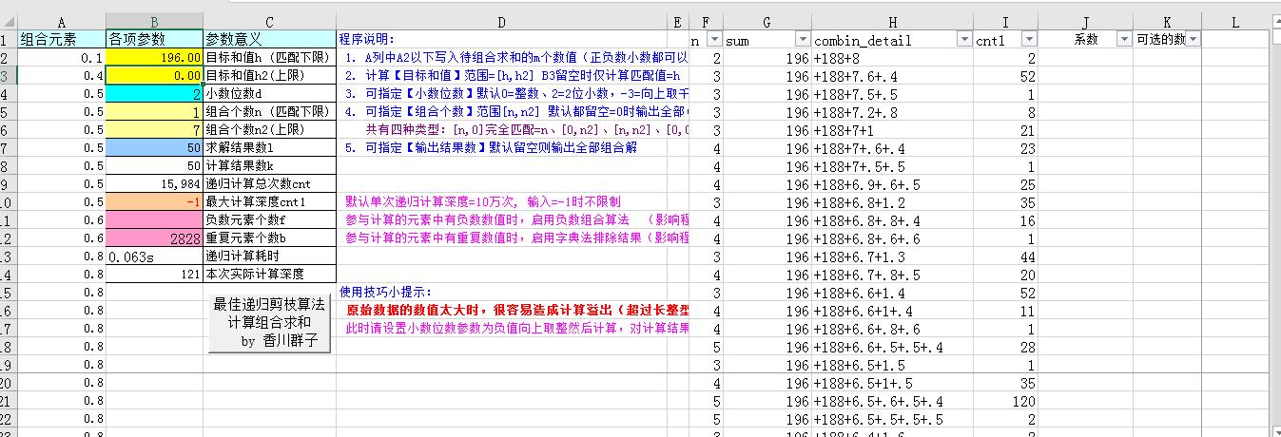This screenshot has width=1281, height=437.
Task: Select the 重复元素个数b label cell
Action: (x=269, y=237)
